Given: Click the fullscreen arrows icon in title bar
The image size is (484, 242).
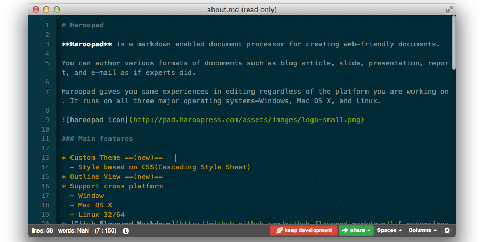Looking at the screenshot, I should (450, 9).
